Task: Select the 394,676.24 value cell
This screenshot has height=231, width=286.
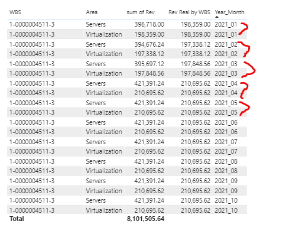Action: pyautogui.click(x=149, y=44)
